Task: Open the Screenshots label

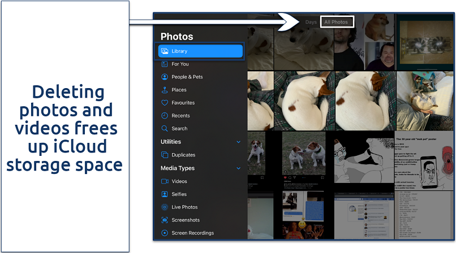Action: tap(186, 220)
